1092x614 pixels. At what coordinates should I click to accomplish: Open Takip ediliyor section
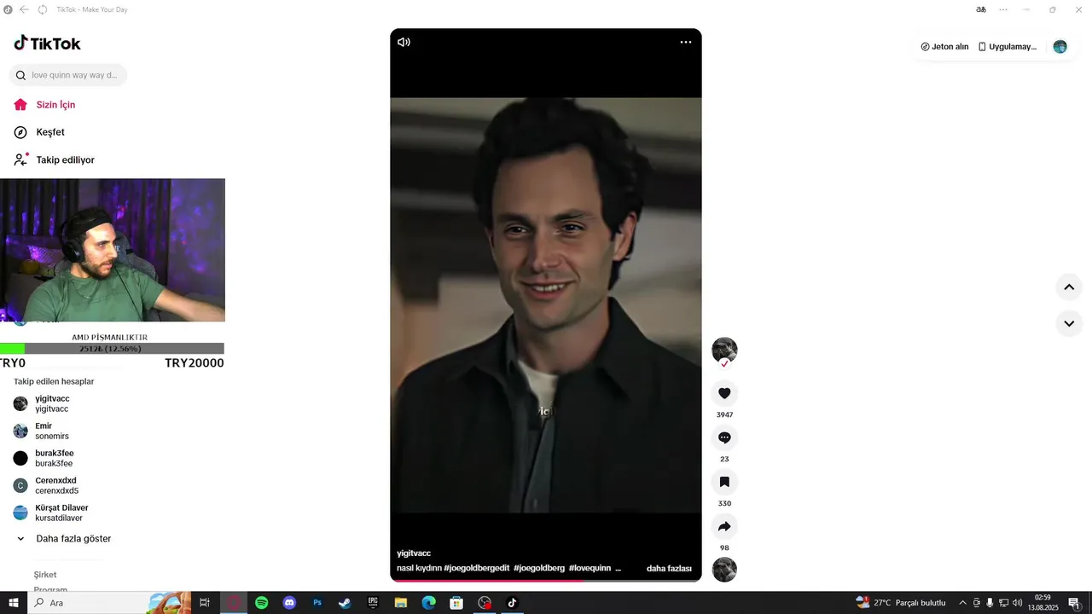coord(65,159)
